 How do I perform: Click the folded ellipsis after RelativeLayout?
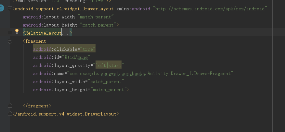point(66,33)
